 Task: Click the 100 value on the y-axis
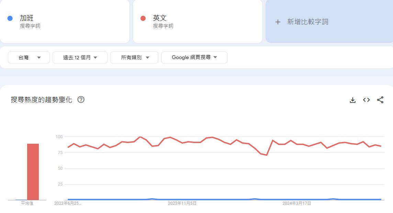click(x=59, y=137)
